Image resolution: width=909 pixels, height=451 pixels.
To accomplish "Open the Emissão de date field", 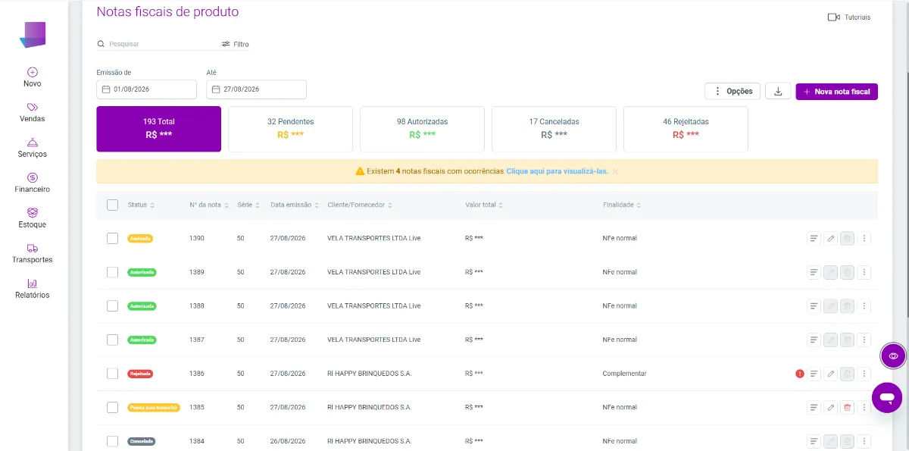I will [x=146, y=89].
